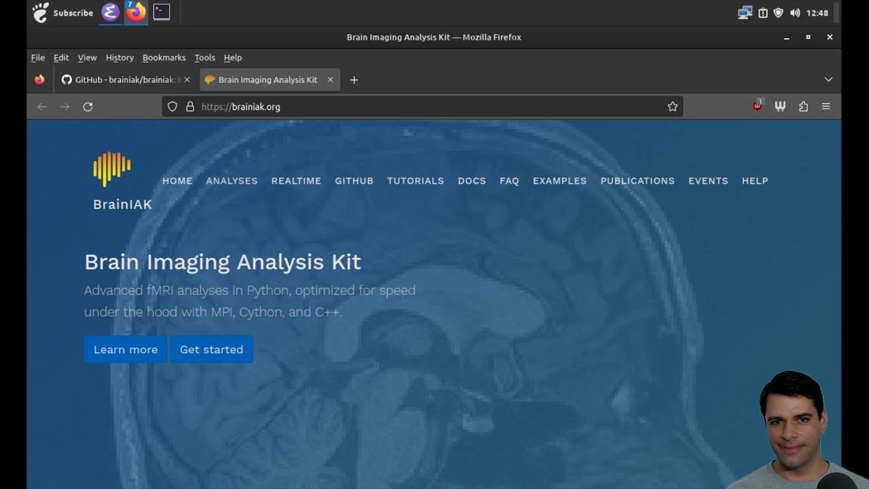Open the FAQ nav link
Viewport: 869px width, 489px height.
[509, 181]
